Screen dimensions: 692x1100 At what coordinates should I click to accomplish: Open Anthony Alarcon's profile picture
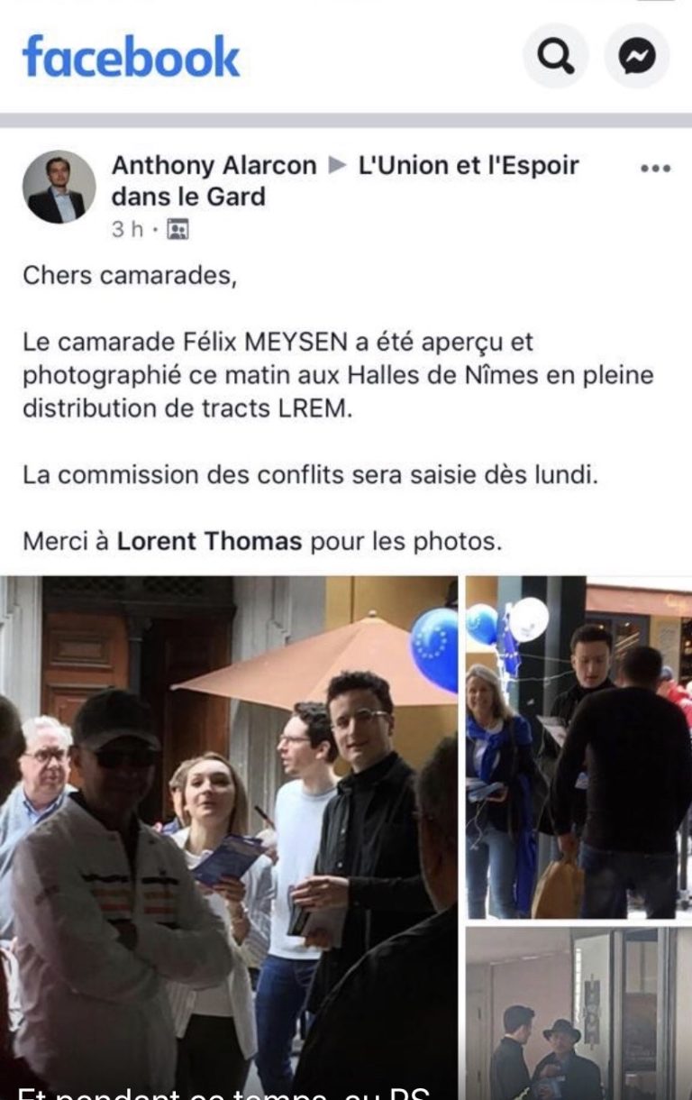pyautogui.click(x=59, y=187)
